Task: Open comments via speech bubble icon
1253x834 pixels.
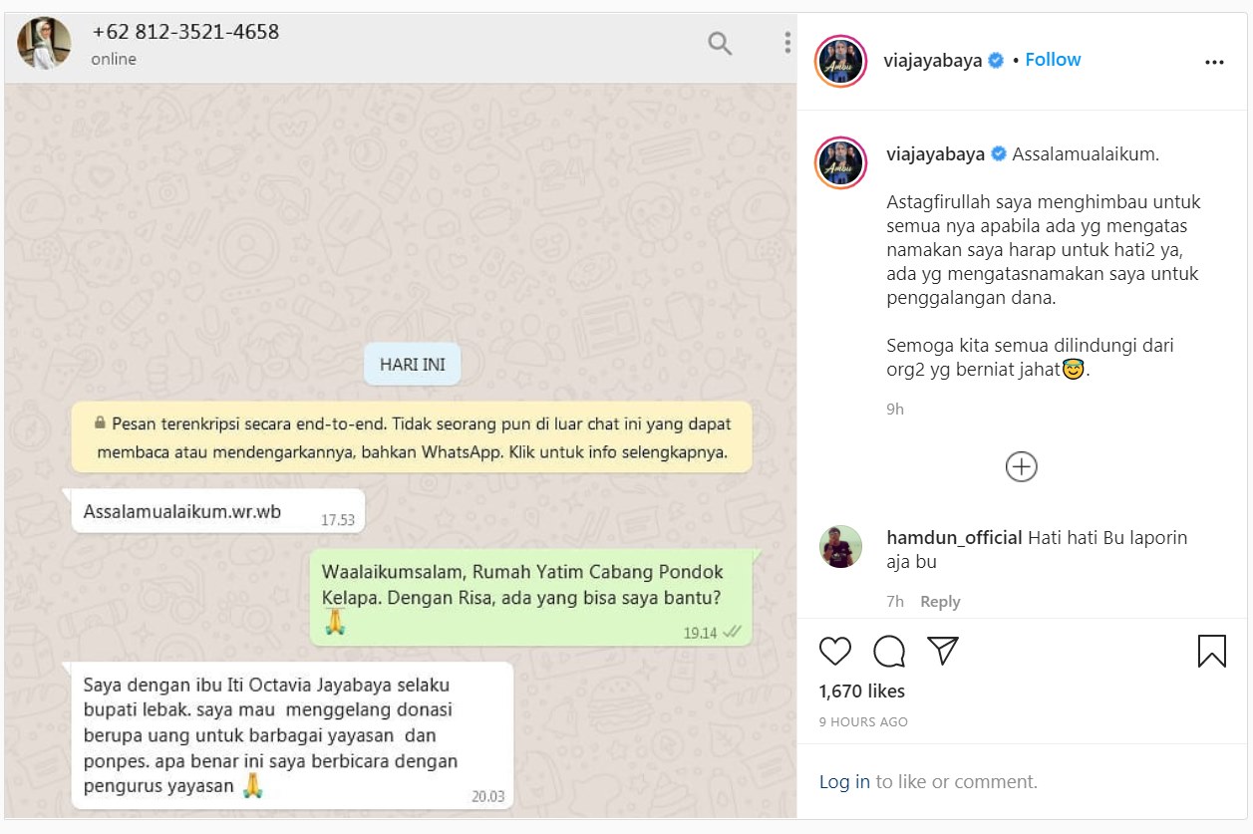Action: coord(889,651)
